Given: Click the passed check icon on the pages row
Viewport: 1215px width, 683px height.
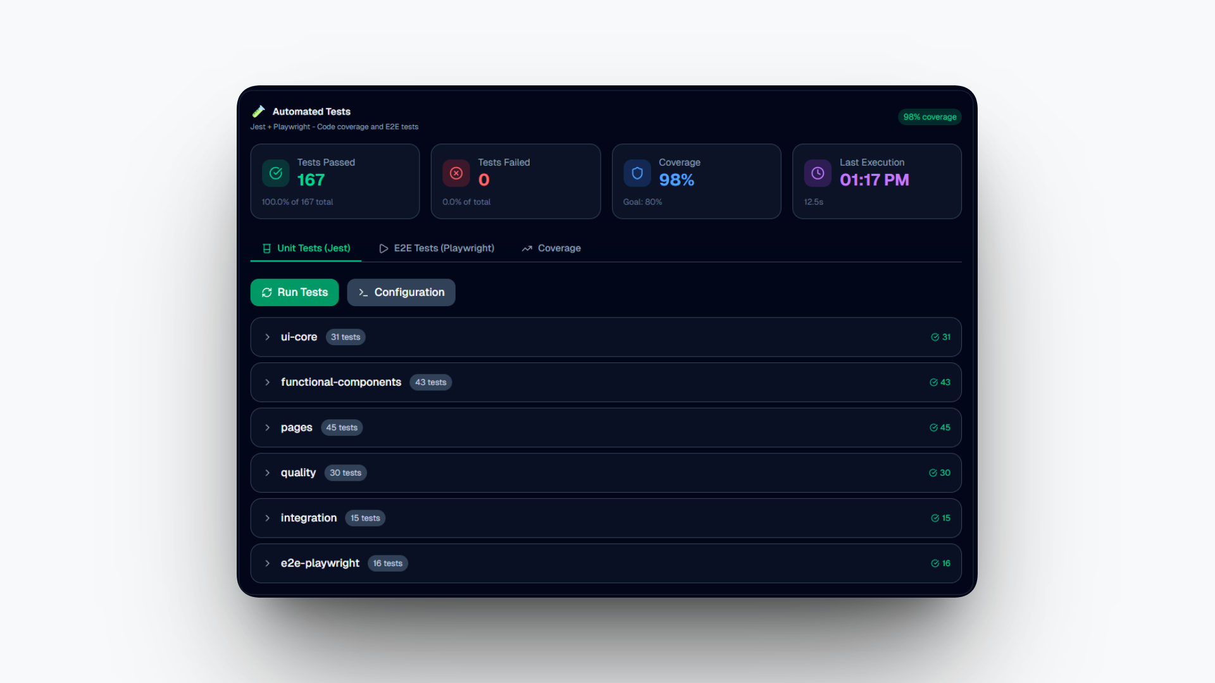Looking at the screenshot, I should pos(933,428).
